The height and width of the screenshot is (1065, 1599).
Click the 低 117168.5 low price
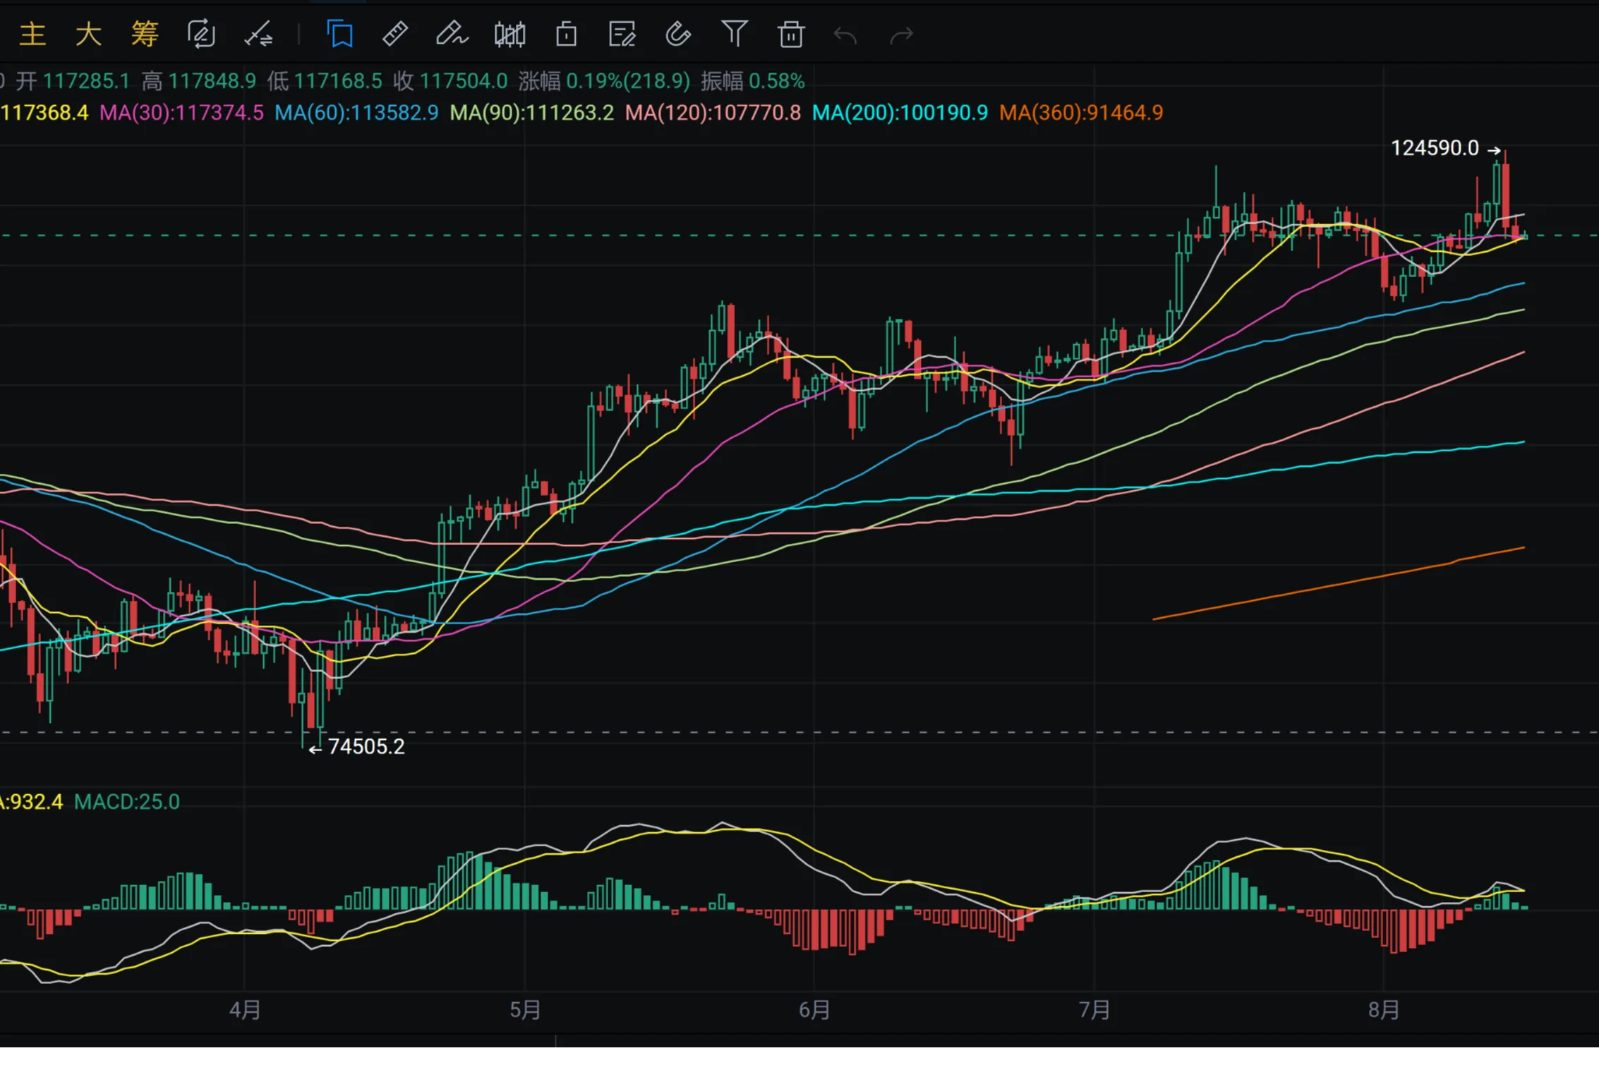325,81
